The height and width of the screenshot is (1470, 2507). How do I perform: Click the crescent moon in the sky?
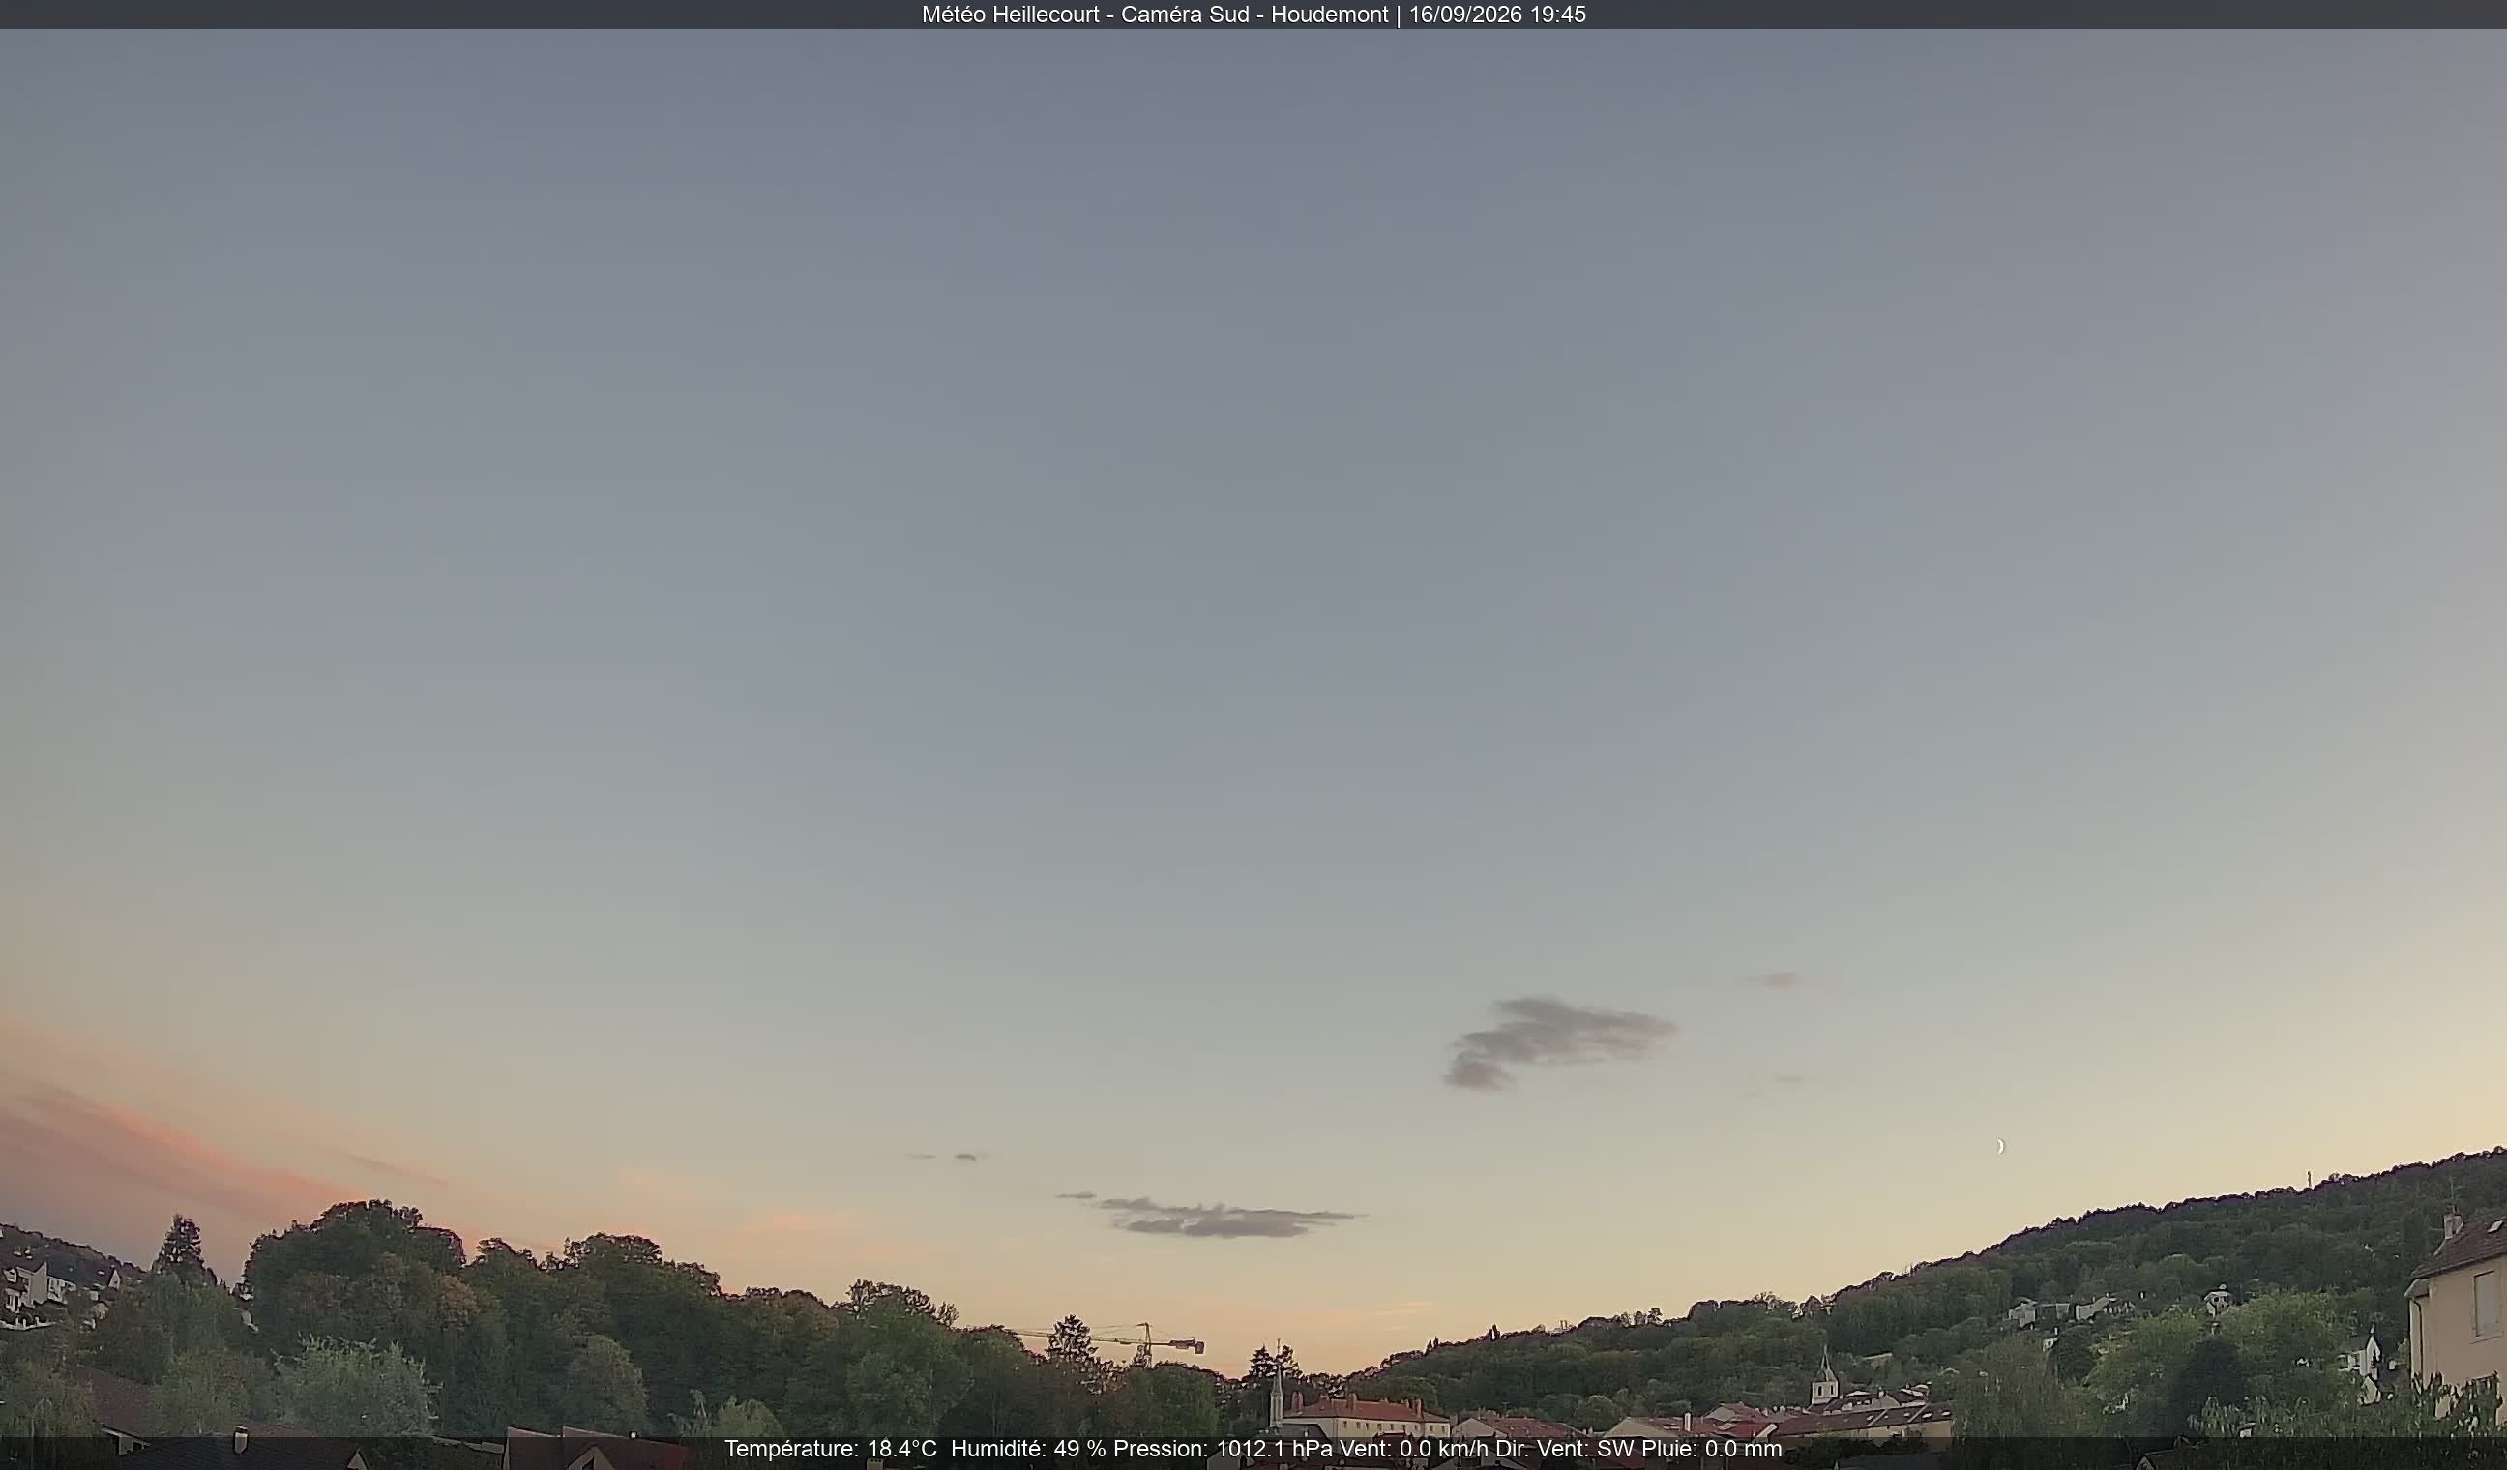point(1999,1147)
